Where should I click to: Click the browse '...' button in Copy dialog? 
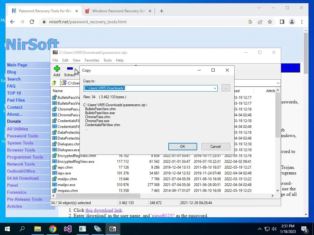(226, 88)
